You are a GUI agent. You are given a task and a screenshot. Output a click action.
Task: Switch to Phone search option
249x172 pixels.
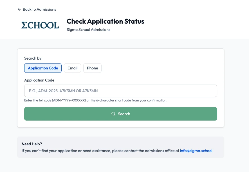(x=92, y=68)
